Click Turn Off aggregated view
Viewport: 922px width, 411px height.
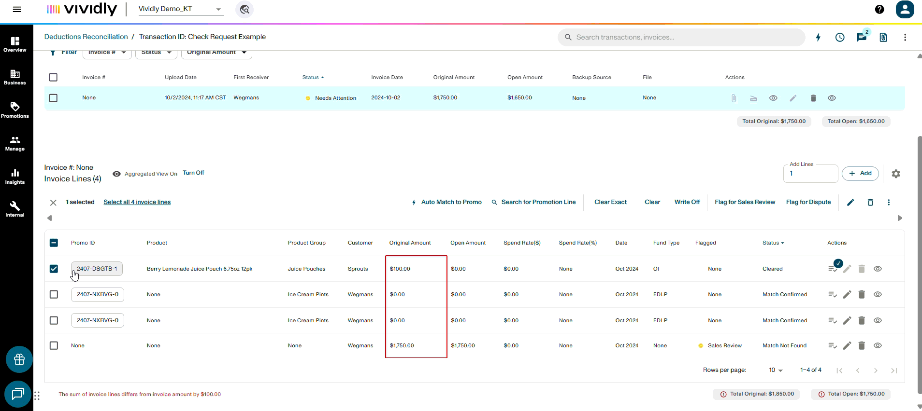tap(193, 173)
